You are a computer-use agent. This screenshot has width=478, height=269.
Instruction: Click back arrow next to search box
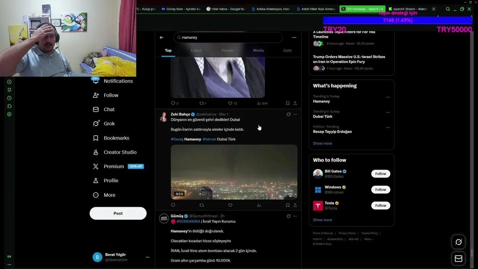(161, 37)
